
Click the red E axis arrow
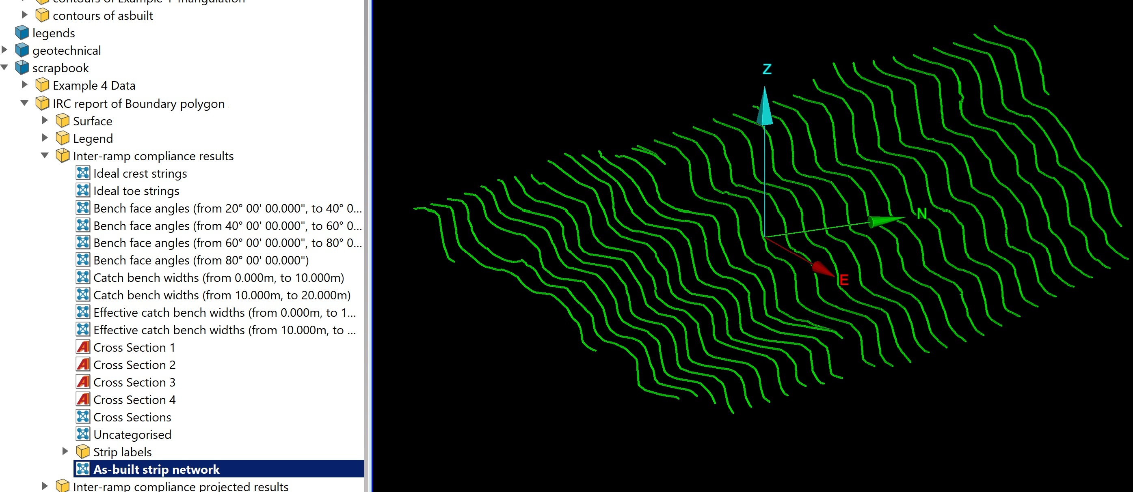click(822, 269)
